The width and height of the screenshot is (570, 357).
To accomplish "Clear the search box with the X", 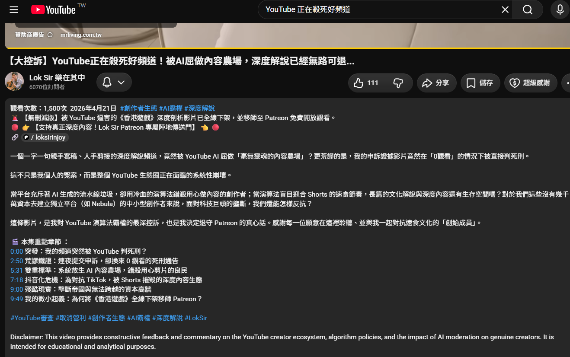I will coord(505,10).
